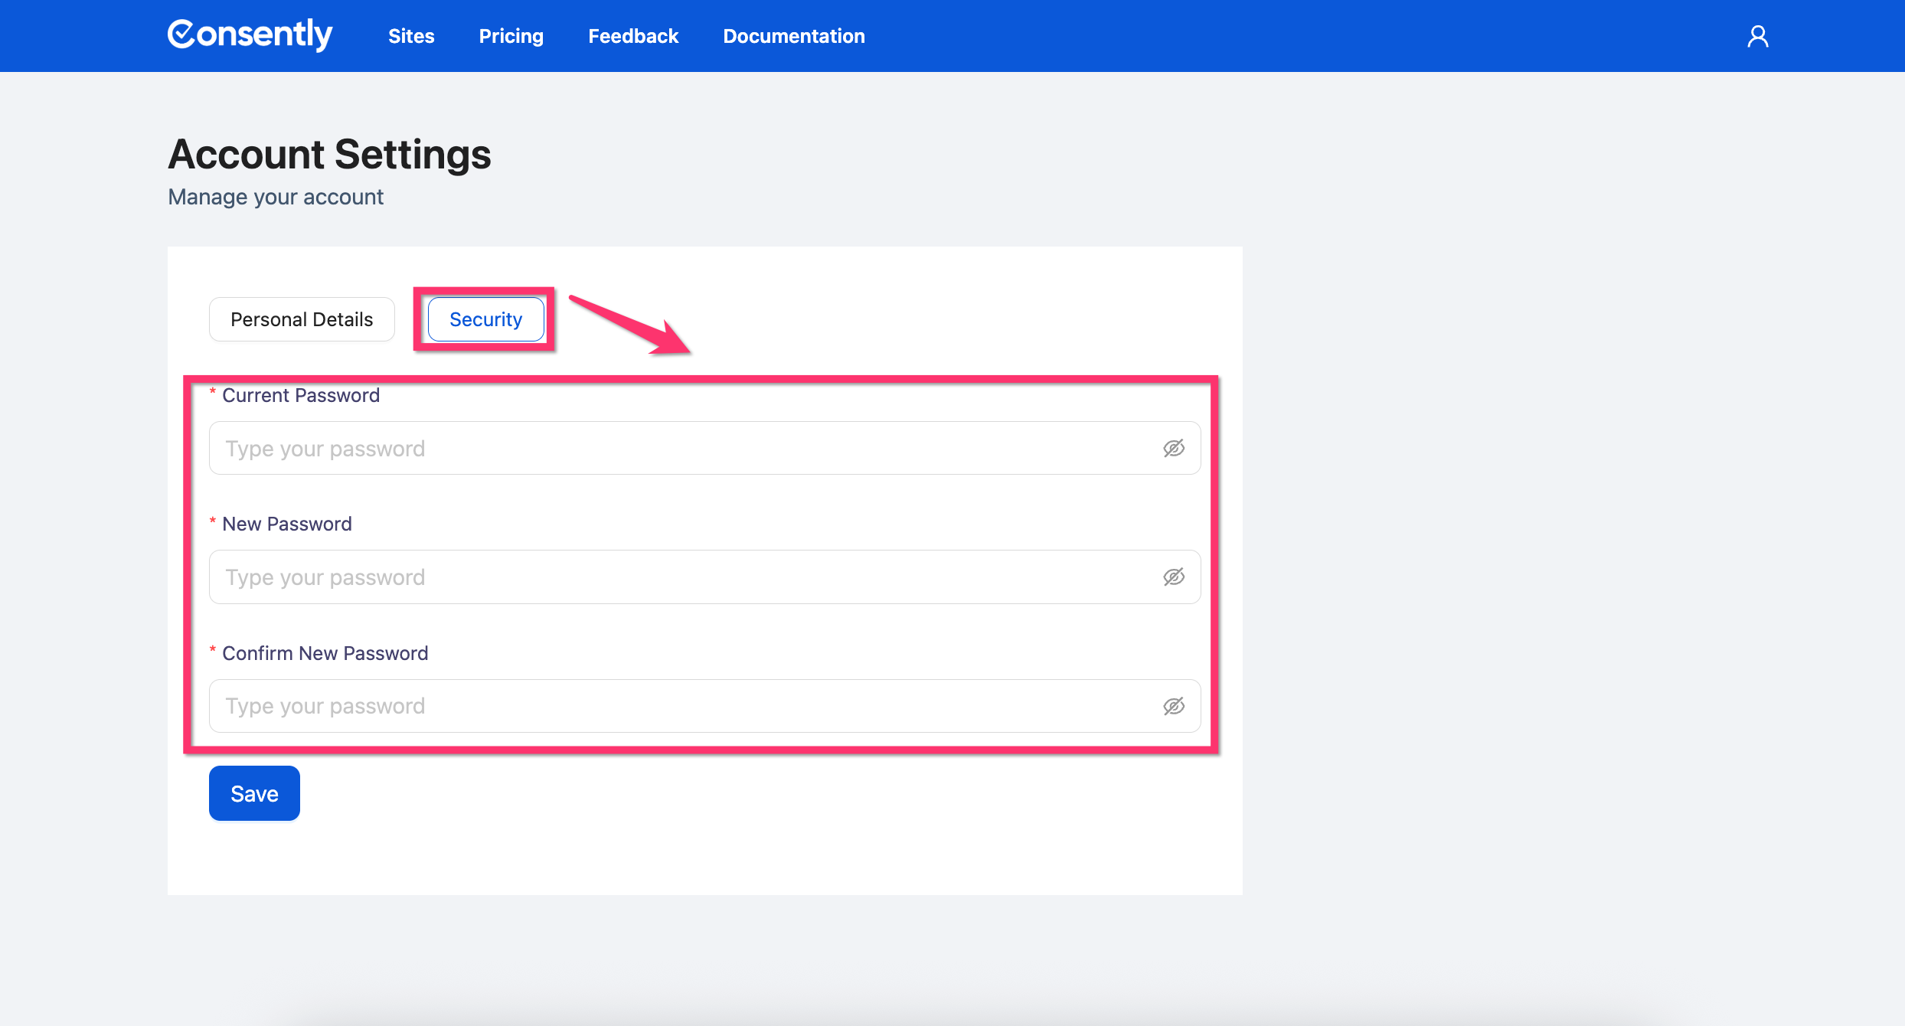Viewport: 1905px width, 1026px height.
Task: Select the Confirm New Password input
Action: click(681, 706)
